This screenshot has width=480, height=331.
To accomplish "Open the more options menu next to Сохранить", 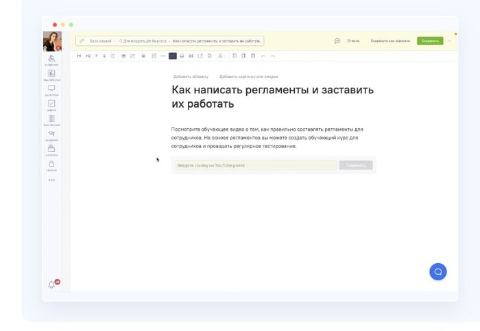I will (x=450, y=41).
